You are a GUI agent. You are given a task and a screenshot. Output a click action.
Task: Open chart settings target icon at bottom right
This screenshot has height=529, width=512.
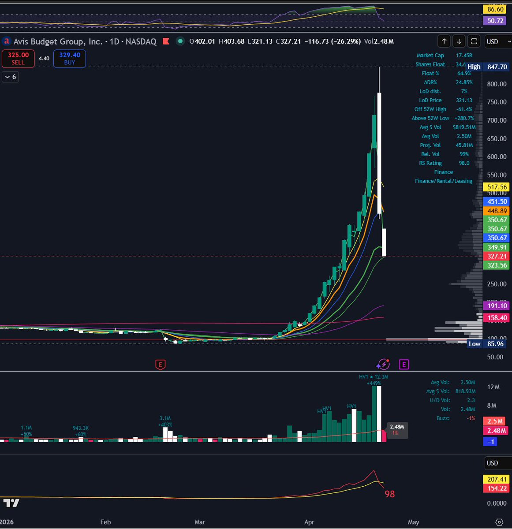click(499, 522)
